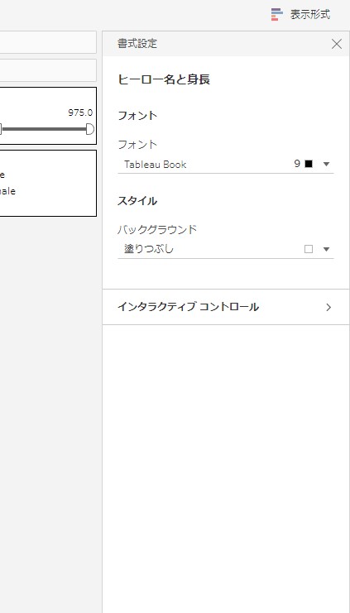Click the font size value 9
The width and height of the screenshot is (350, 613).
(x=297, y=164)
